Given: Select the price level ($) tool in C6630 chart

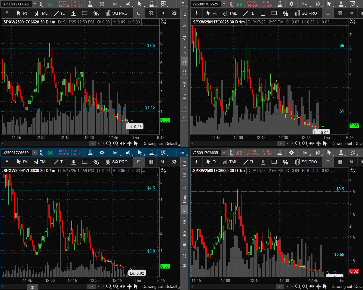Looking at the screenshot, I should 74,162.
